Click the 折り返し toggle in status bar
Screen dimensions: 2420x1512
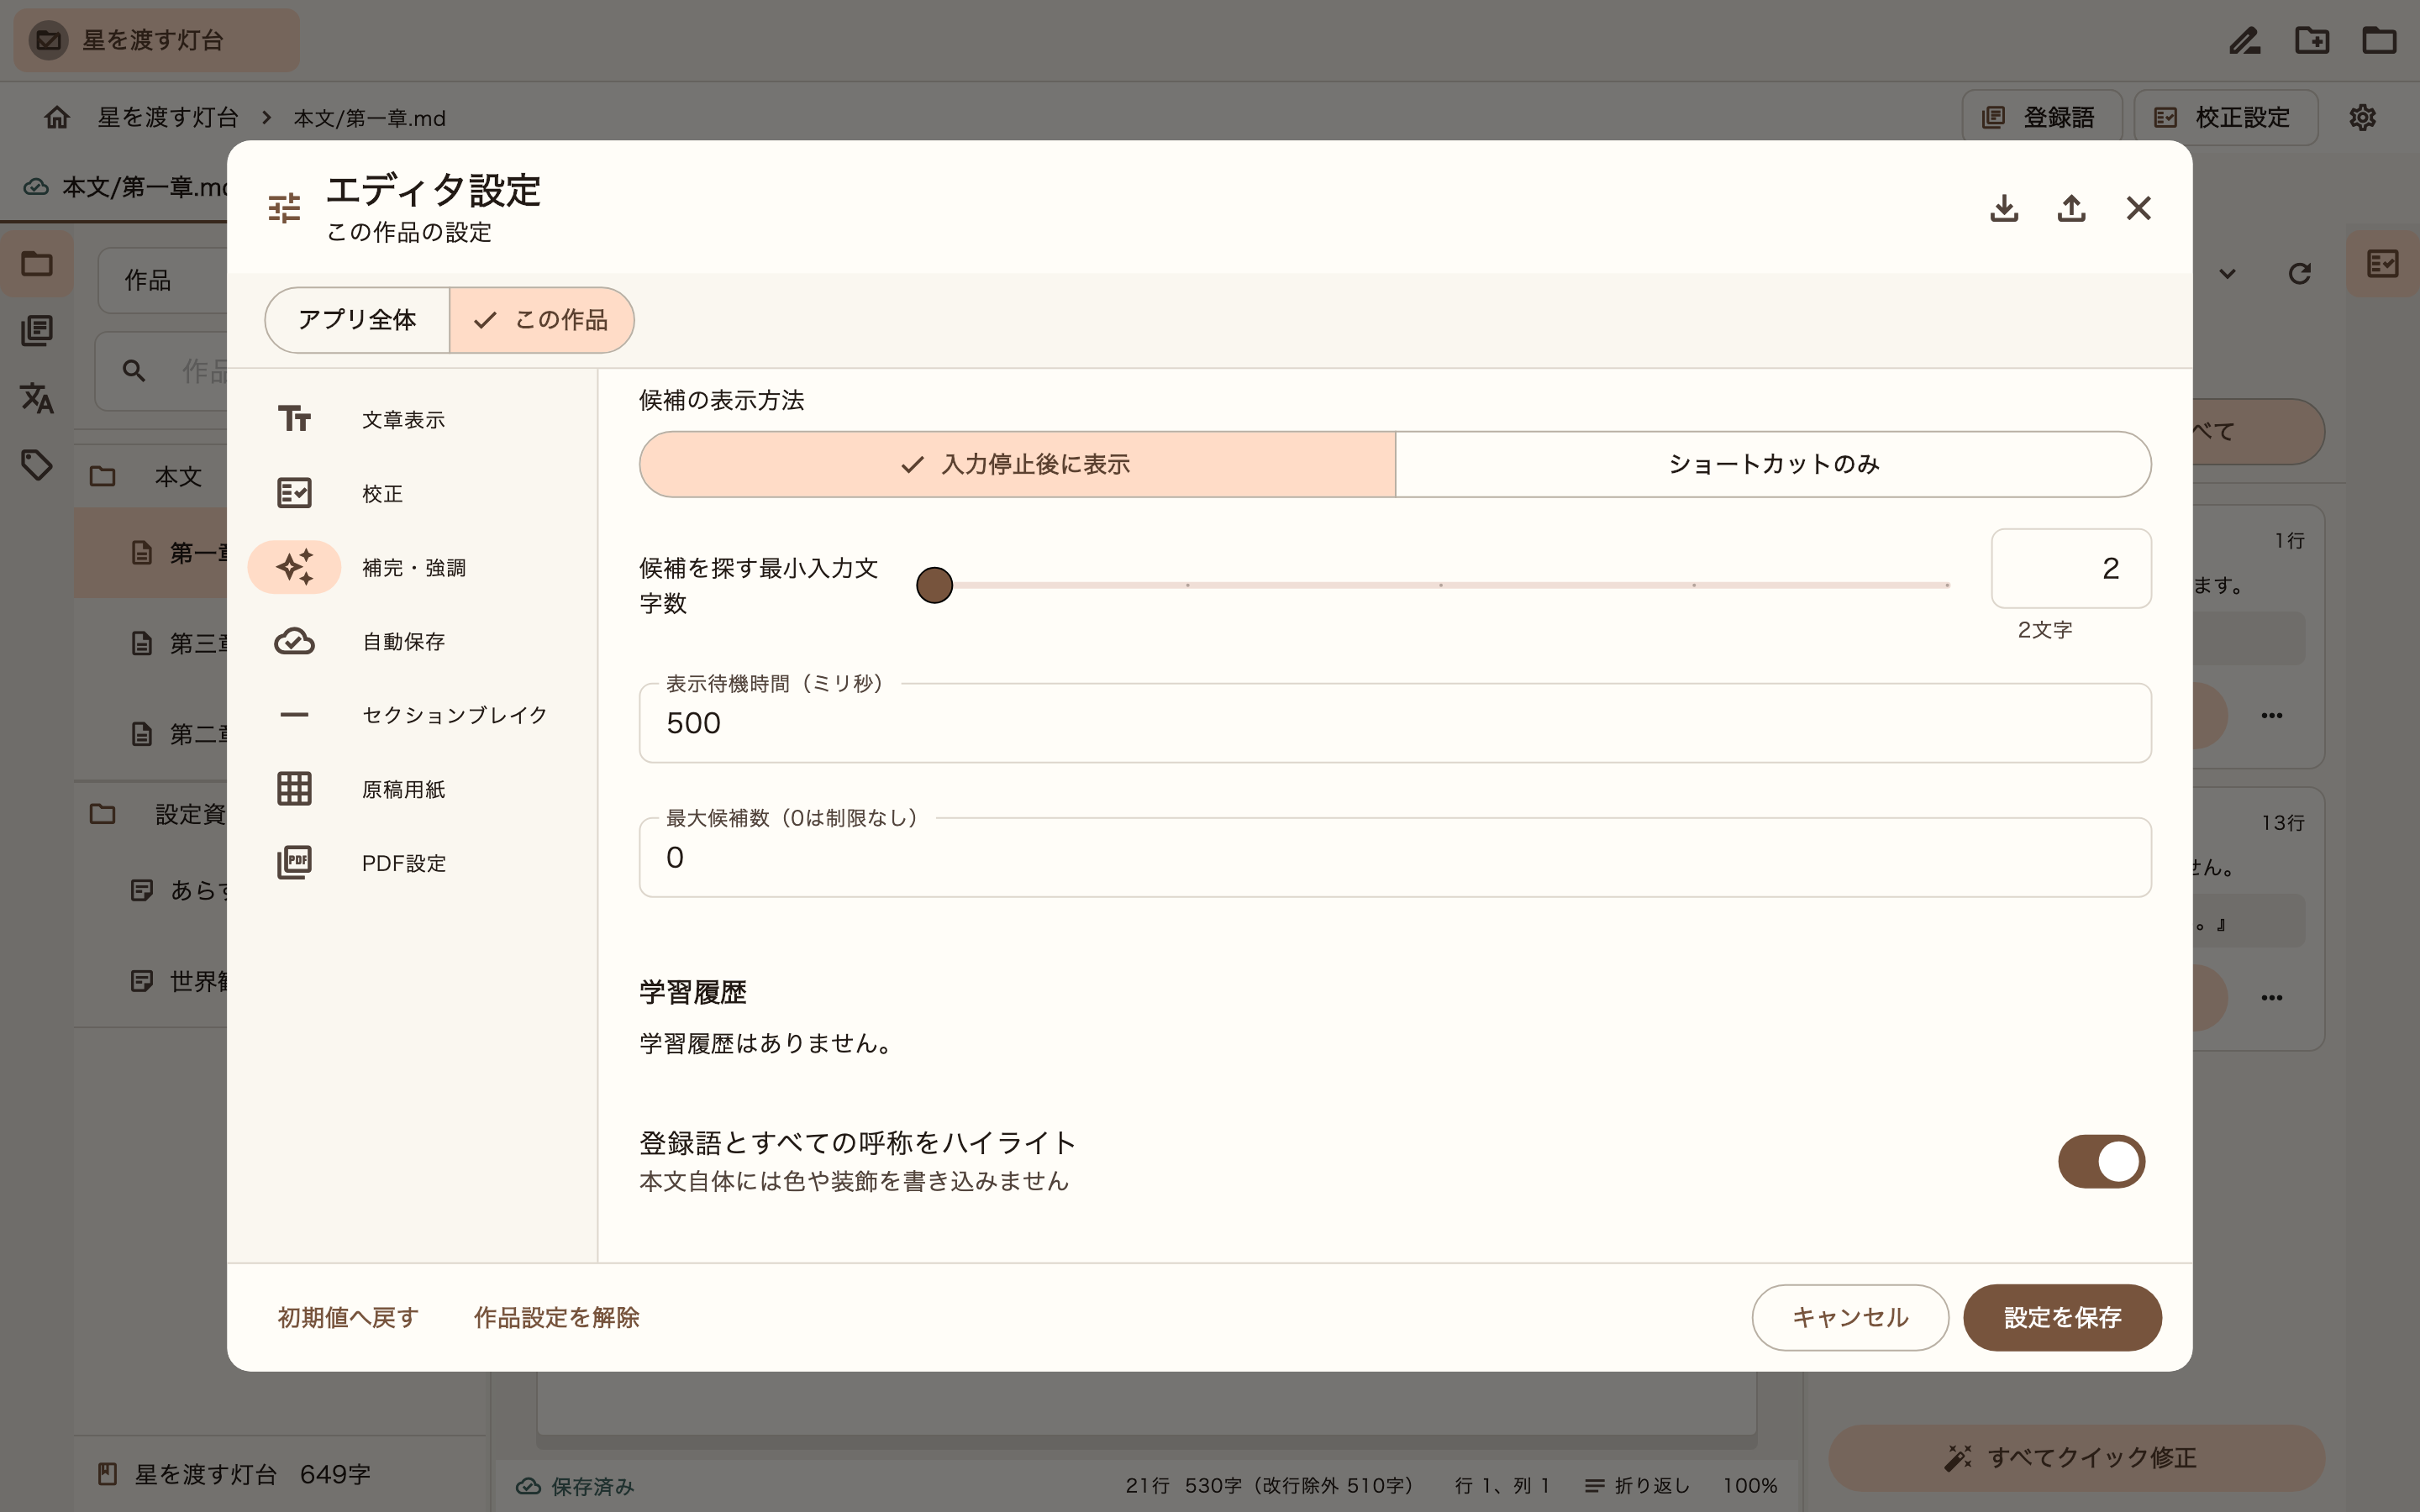[x=1637, y=1486]
